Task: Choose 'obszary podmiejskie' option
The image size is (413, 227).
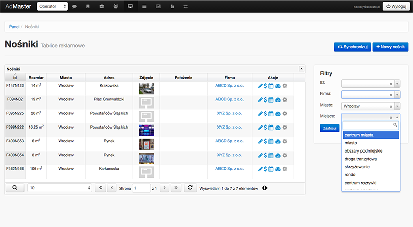Action: (371, 151)
